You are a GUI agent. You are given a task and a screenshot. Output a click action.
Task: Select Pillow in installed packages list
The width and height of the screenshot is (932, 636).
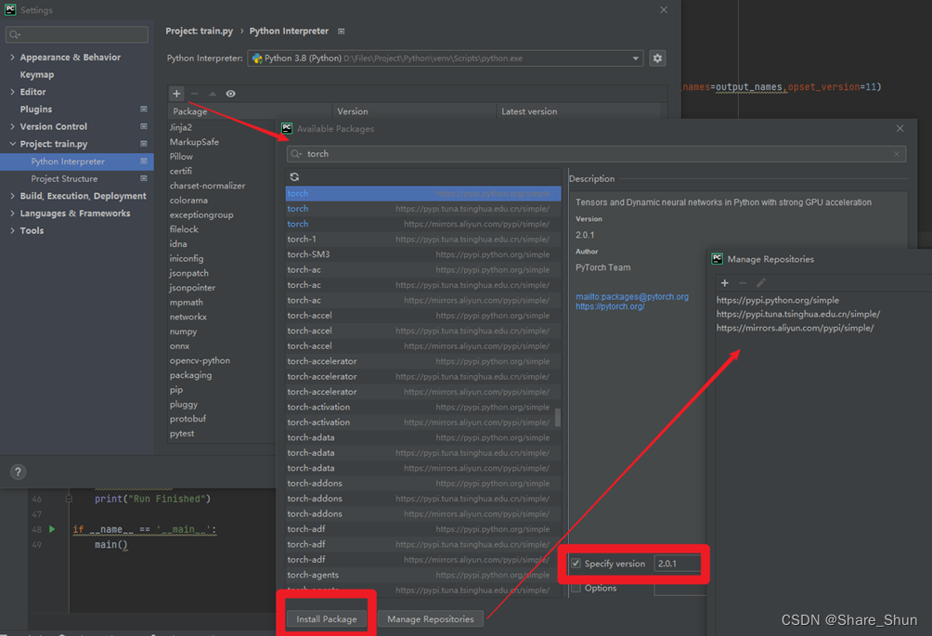(181, 156)
